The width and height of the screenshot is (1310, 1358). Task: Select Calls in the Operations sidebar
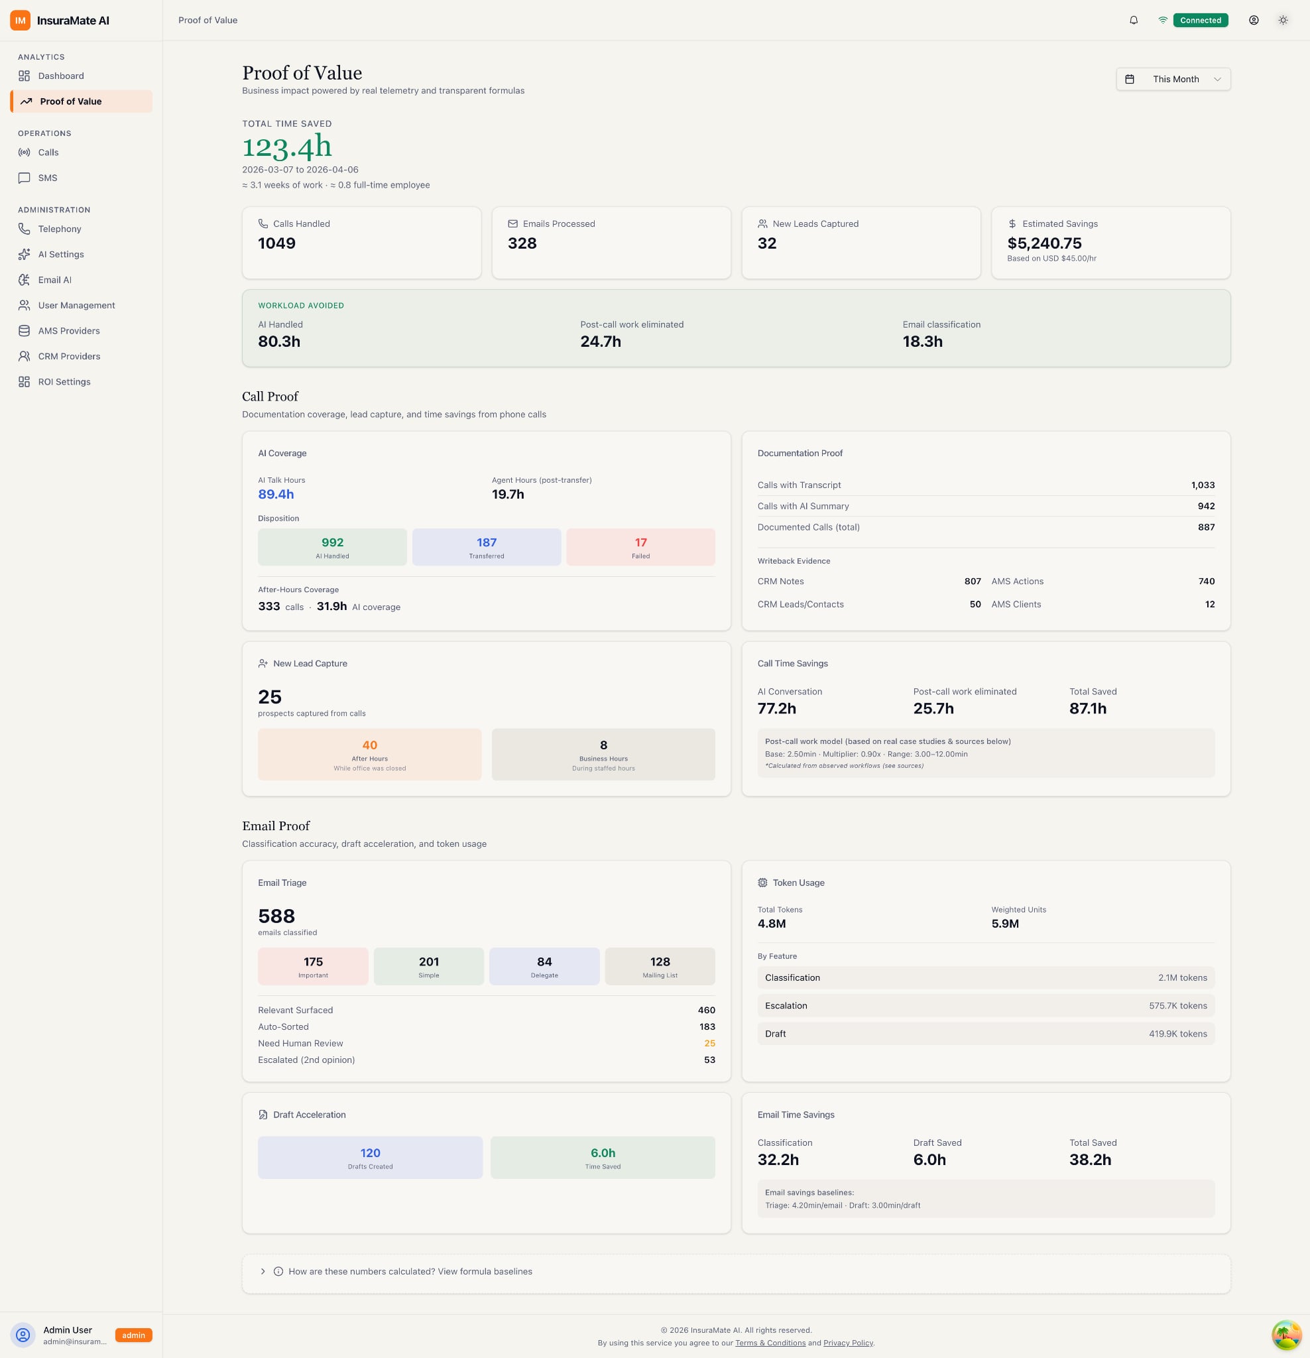(48, 152)
